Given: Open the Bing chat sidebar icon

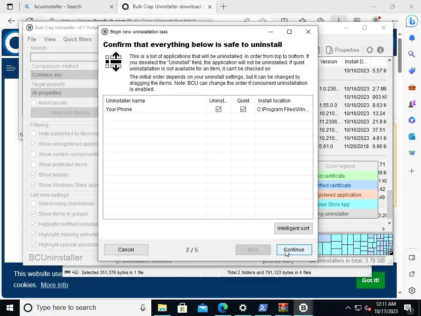Looking at the screenshot, I should tap(412, 21).
